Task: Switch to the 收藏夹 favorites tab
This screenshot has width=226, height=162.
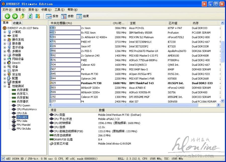Action: coord(17,23)
